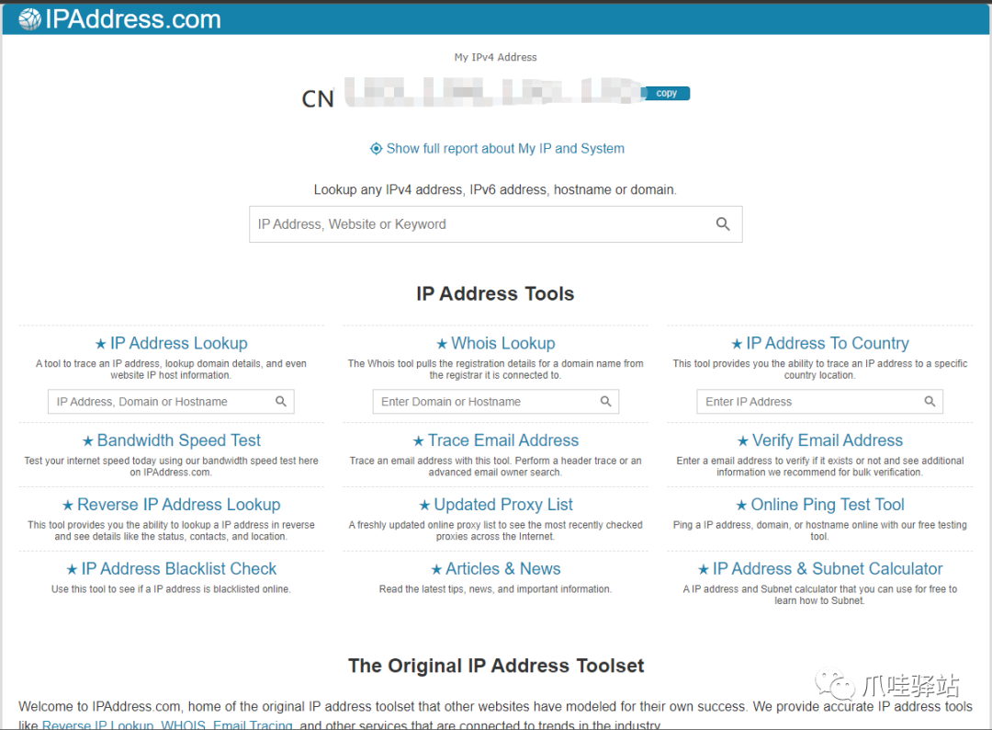
Task: Click star icon beside IP Address & Subnet Calculator
Action: 704,570
